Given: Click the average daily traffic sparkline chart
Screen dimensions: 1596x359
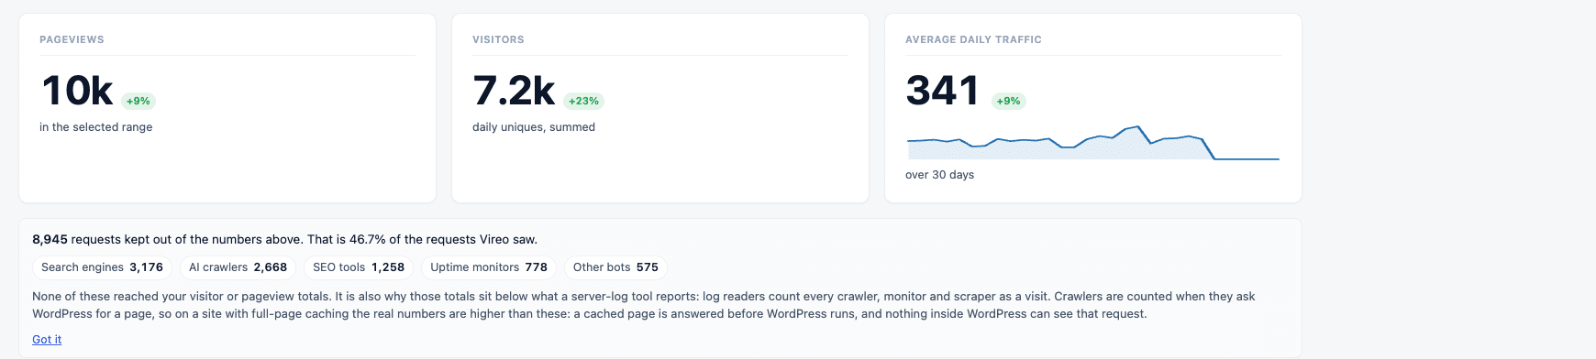Looking at the screenshot, I should (x=1093, y=143).
